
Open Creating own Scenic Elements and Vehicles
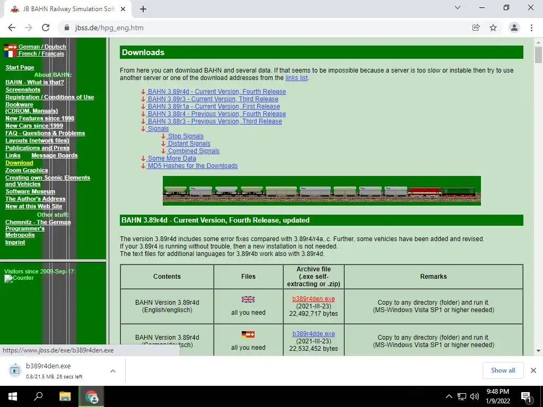[x=47, y=181]
